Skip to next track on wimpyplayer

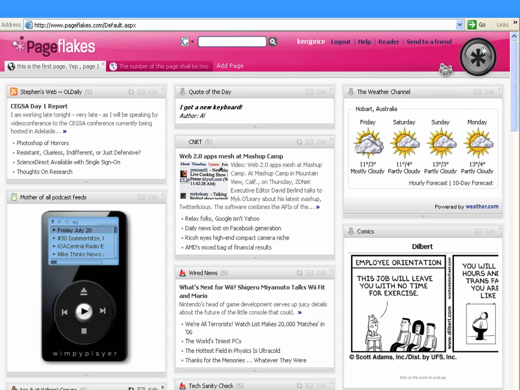click(103, 311)
